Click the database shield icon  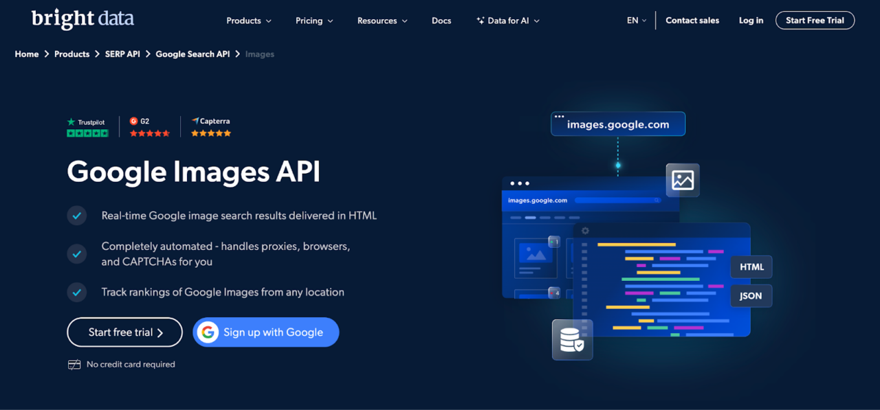572,339
